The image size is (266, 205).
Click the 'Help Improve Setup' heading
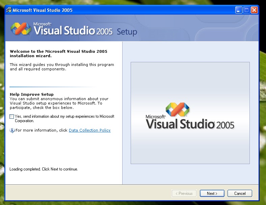32,94
